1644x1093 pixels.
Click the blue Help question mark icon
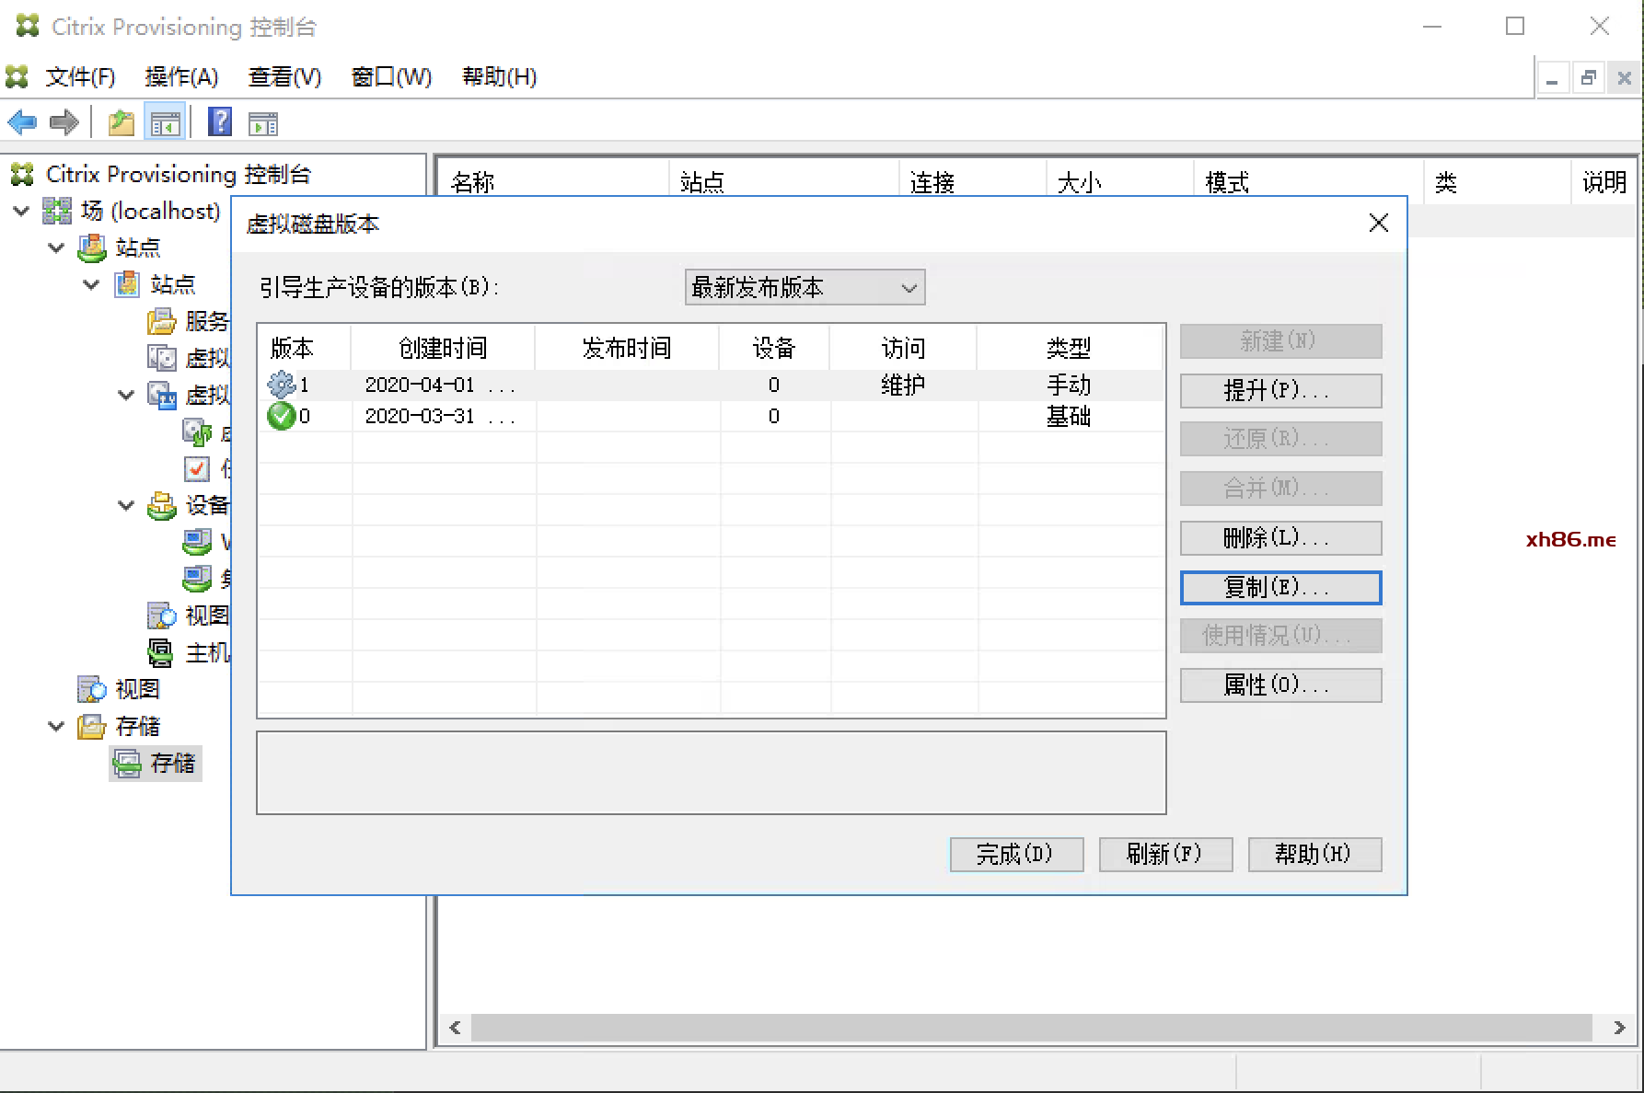(x=220, y=122)
